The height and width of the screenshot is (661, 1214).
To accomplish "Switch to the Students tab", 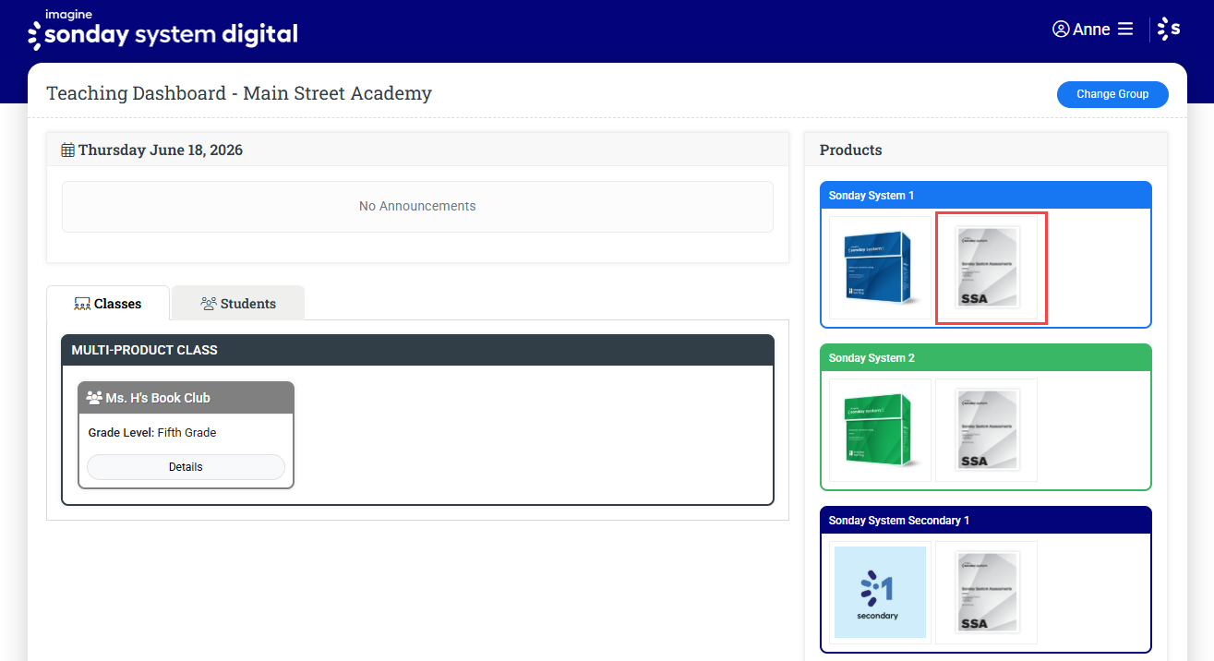I will point(238,303).
